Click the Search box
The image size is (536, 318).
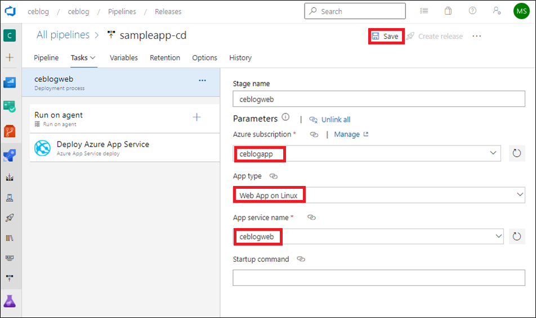[x=355, y=11]
